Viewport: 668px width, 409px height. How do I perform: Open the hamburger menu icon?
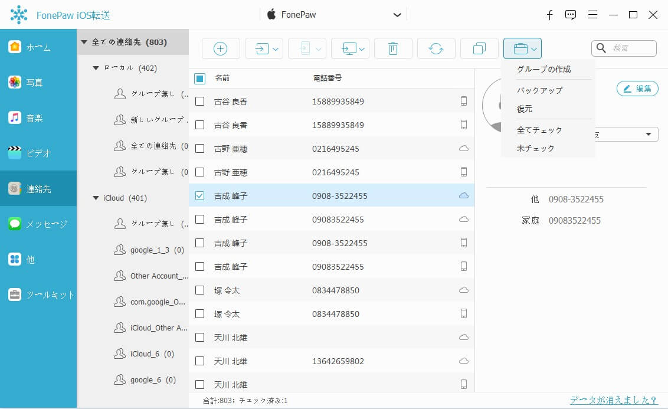click(x=592, y=15)
